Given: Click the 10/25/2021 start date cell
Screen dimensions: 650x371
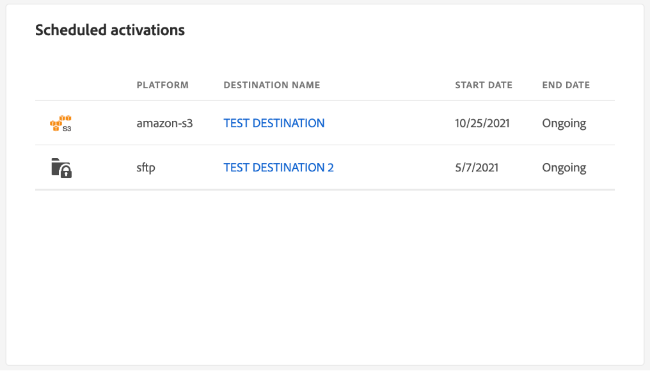Looking at the screenshot, I should [x=482, y=123].
